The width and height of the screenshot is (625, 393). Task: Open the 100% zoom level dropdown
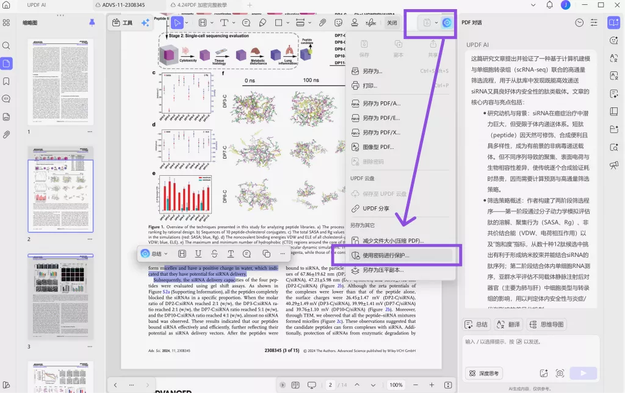[396, 385]
